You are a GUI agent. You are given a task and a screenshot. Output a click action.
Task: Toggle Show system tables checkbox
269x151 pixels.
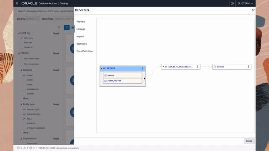click(x=21, y=59)
